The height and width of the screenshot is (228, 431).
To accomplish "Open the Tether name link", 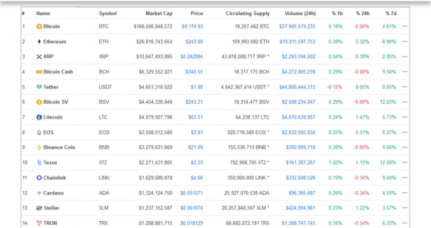I will point(51,87).
